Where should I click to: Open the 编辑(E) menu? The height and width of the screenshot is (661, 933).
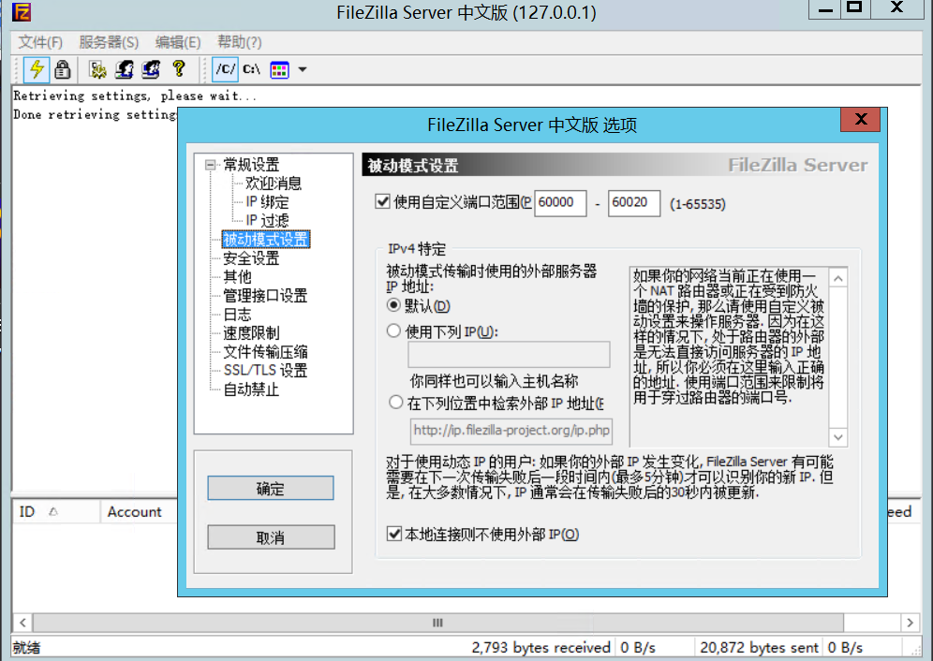click(x=178, y=42)
